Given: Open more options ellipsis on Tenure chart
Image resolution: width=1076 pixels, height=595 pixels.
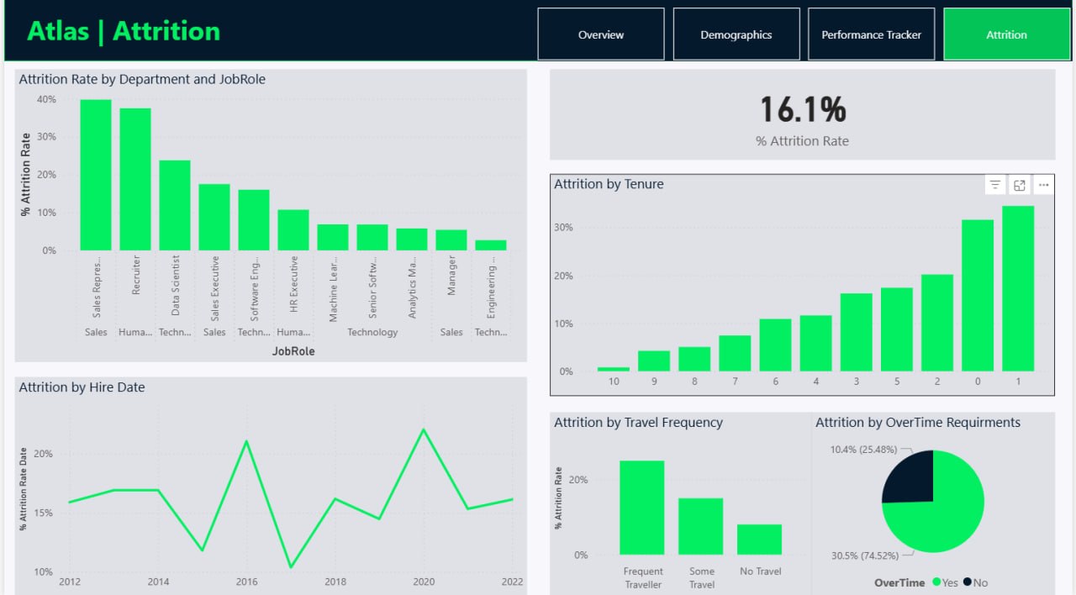Looking at the screenshot, I should (1043, 185).
